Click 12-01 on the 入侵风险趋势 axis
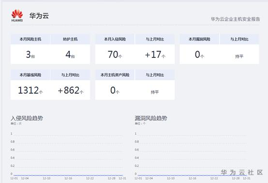 [x=14, y=178]
